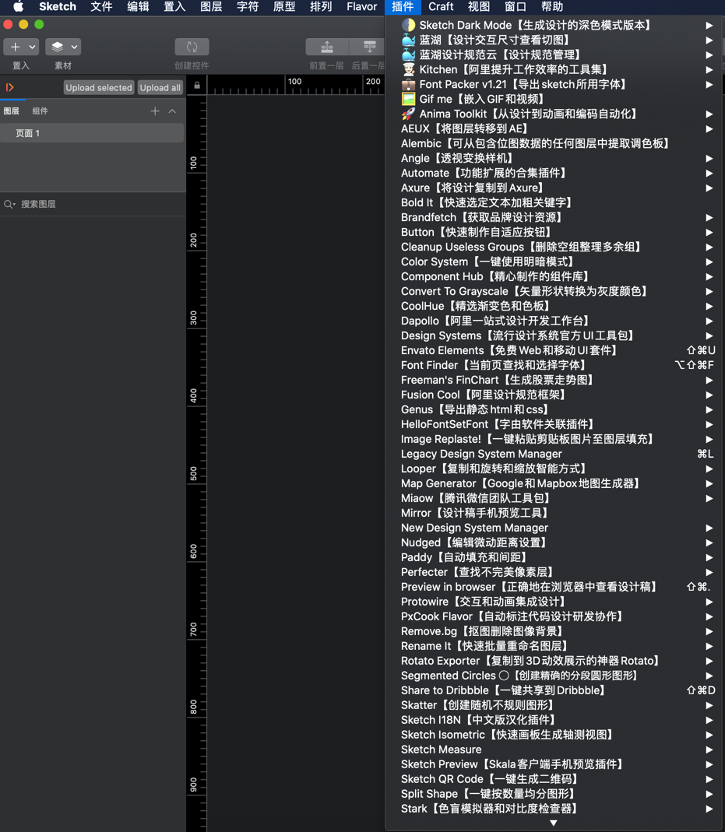725x832 pixels.
Task: Select Font Finder menu item
Action: (554, 365)
